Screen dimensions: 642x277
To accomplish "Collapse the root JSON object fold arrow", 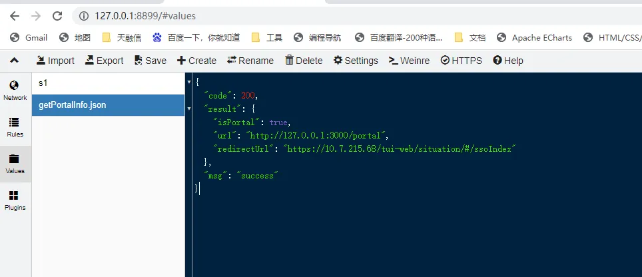I will 190,82.
